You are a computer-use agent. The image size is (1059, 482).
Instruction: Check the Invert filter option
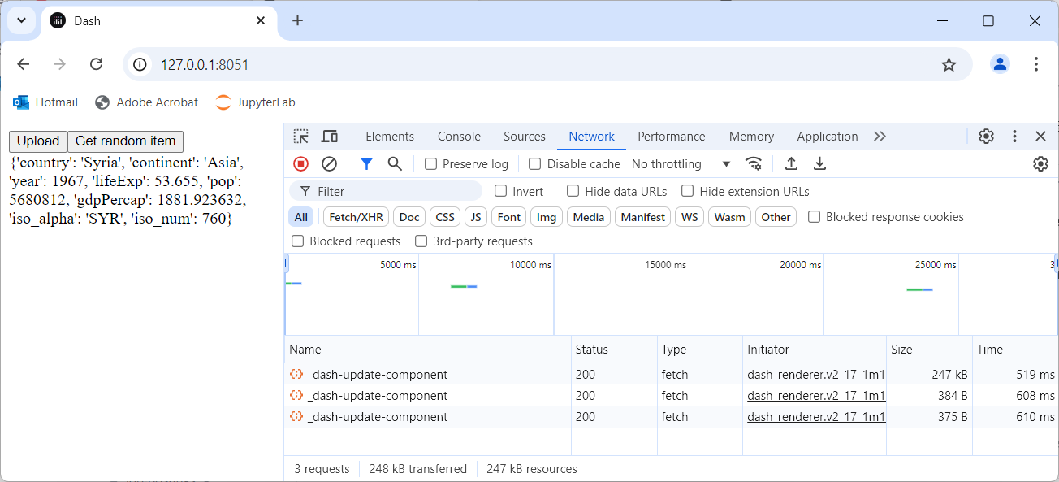(x=500, y=191)
